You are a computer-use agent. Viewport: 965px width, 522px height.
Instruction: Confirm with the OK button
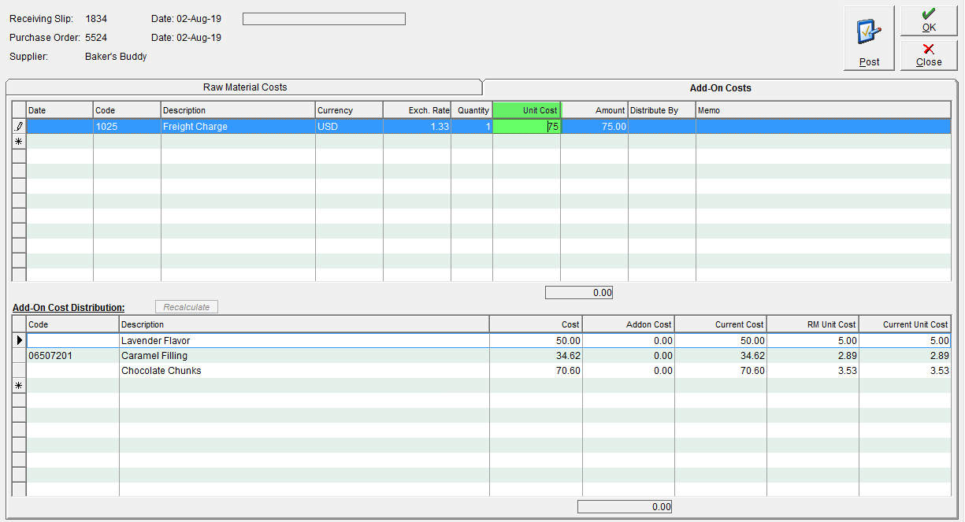point(929,20)
